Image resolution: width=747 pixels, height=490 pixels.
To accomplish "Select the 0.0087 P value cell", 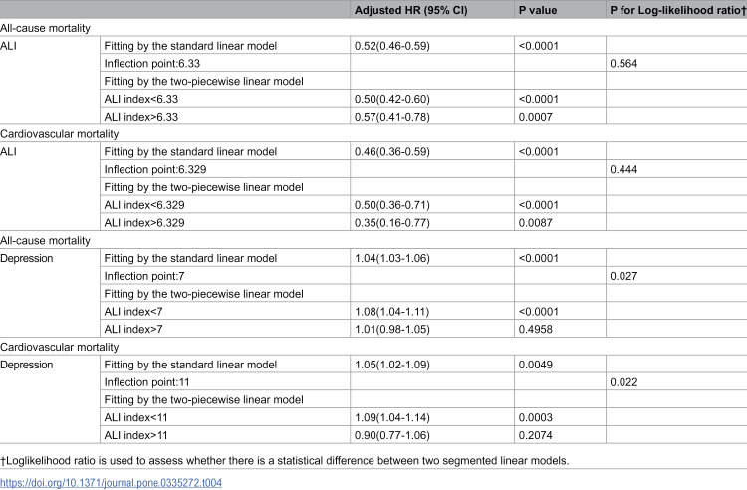I will (x=536, y=223).
